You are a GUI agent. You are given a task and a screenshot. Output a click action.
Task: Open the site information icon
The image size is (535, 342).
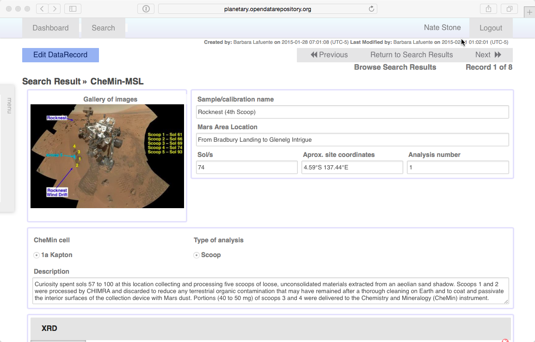click(146, 9)
